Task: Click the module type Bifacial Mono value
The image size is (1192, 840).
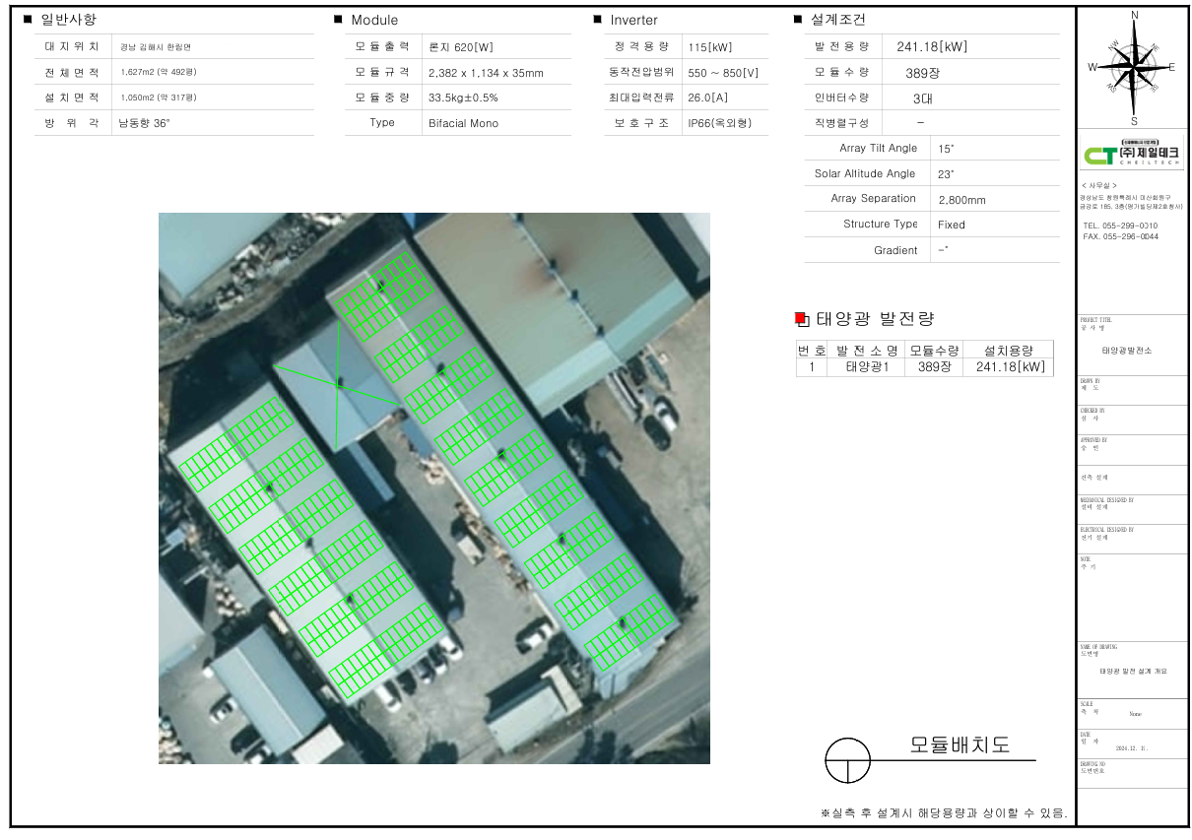Action: [463, 123]
